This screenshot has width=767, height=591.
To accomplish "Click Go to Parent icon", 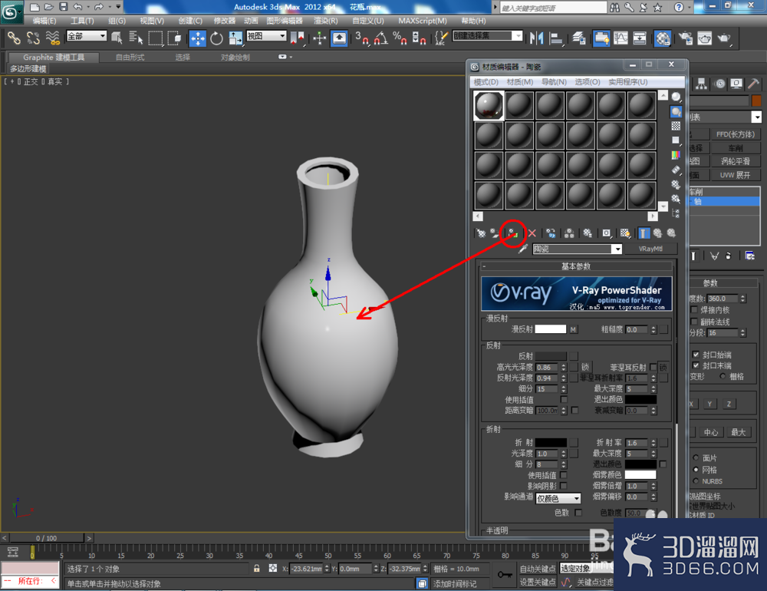I will (x=657, y=233).
